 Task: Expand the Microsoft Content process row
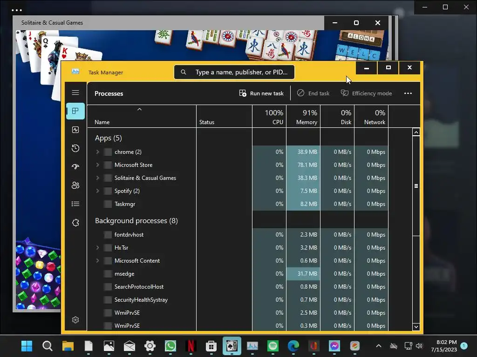click(x=98, y=261)
